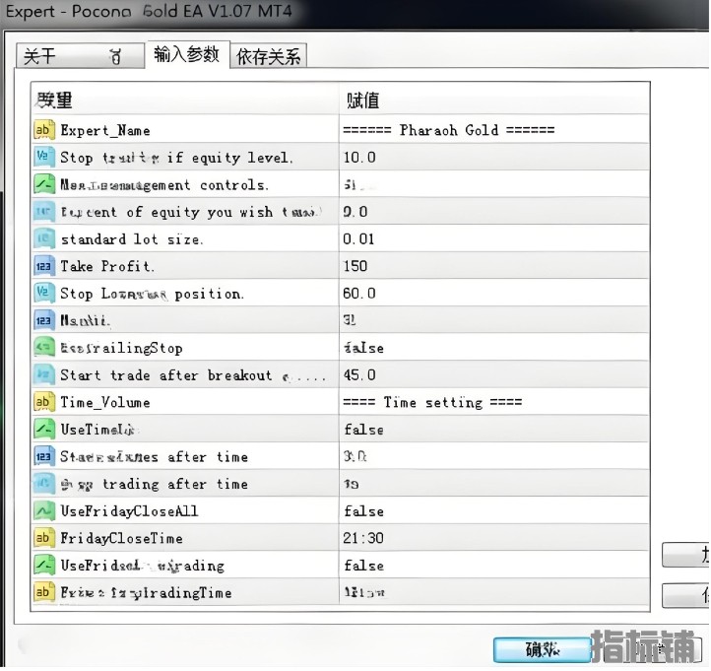Screen dimensions: 711x671
Task: Switch to the 依存关系 tab
Action: (269, 57)
